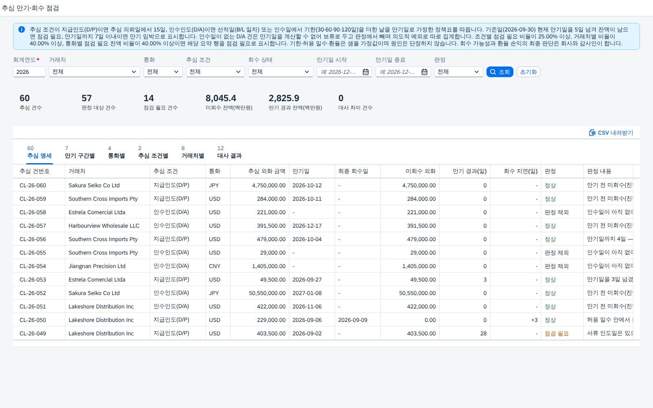The width and height of the screenshot is (653, 408).
Task: Click the 미회수 외화 column header
Action: click(410, 171)
